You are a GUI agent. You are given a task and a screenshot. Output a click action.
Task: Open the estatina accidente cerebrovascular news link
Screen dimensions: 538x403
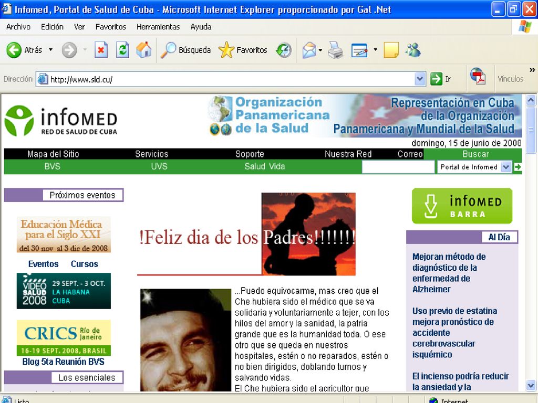pyautogui.click(x=454, y=332)
